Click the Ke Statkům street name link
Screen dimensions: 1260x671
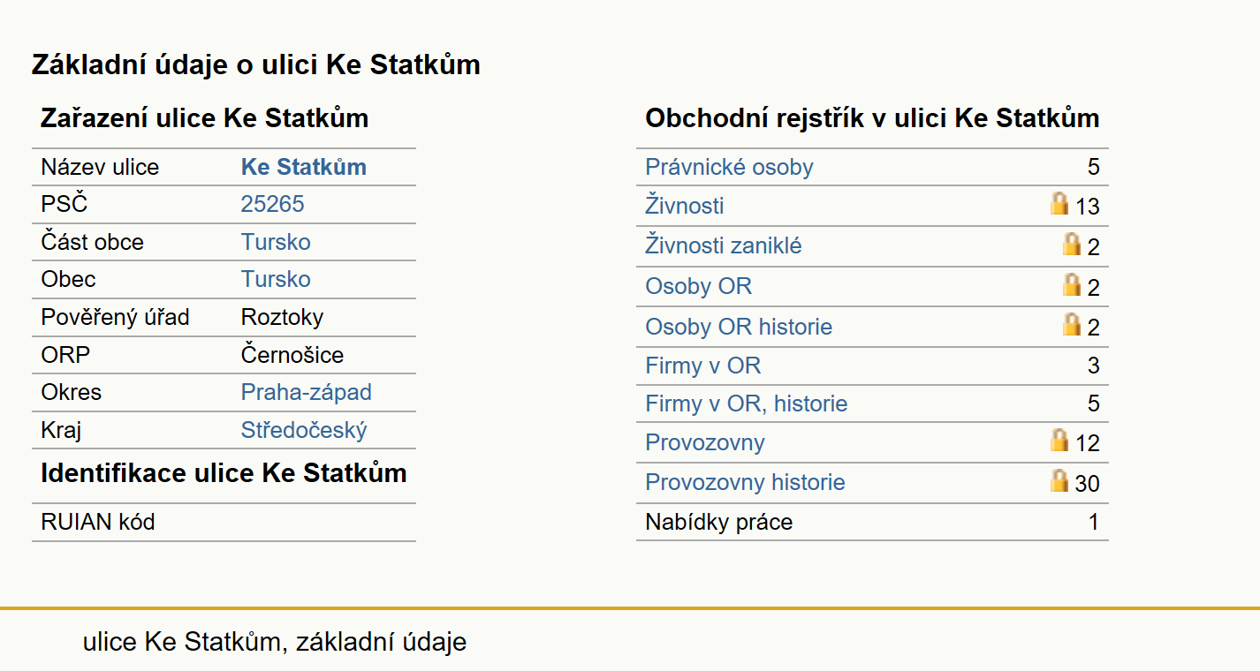click(304, 167)
